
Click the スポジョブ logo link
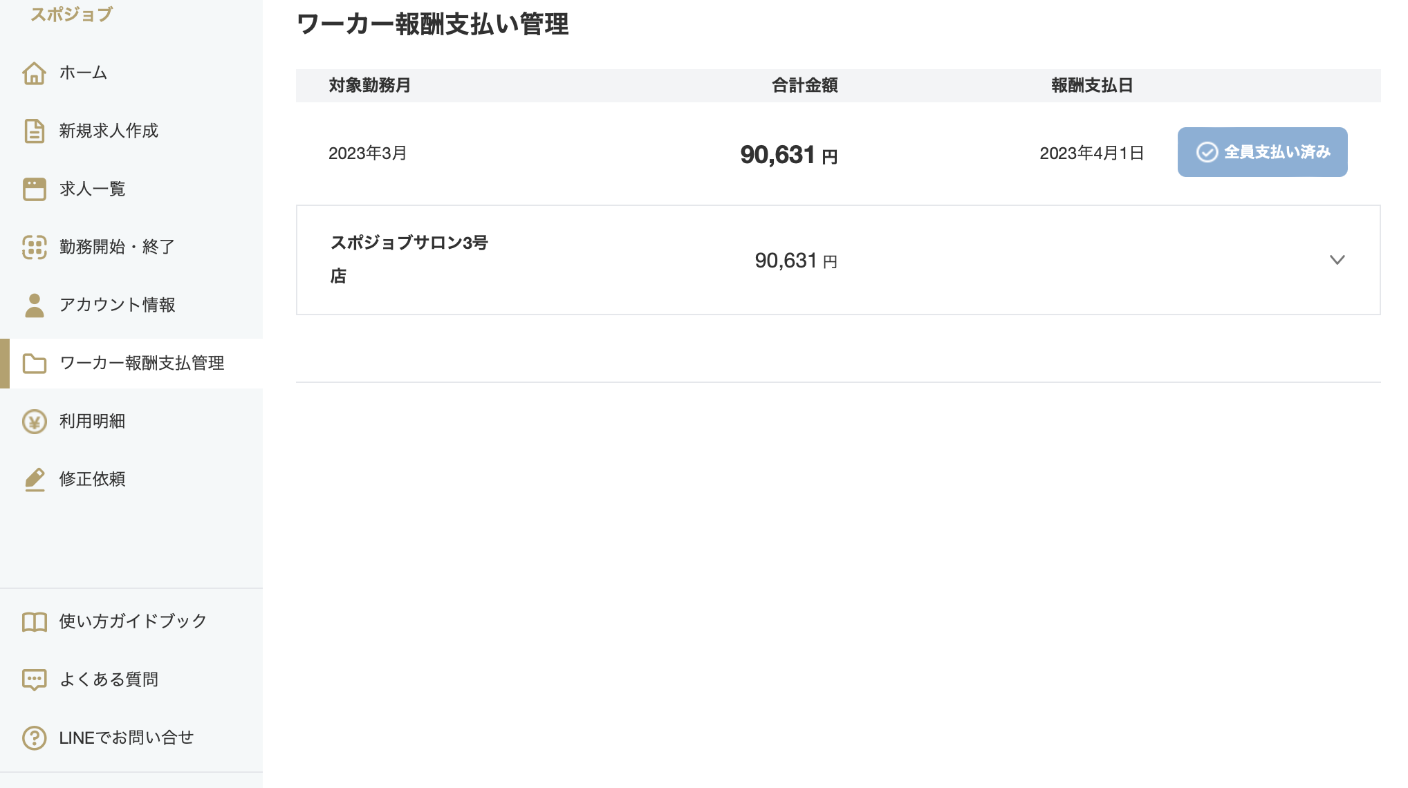point(71,14)
